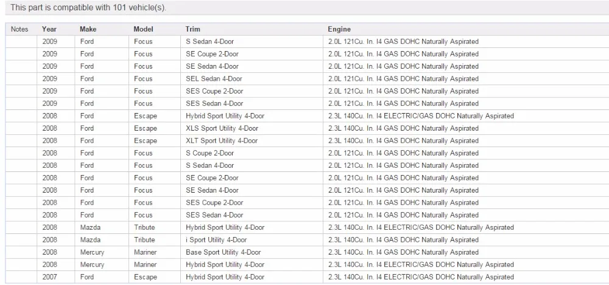Click 'Focus' model in the SEL Sedan row
Image resolution: width=609 pixels, height=285 pixels.
[143, 79]
